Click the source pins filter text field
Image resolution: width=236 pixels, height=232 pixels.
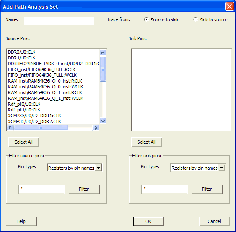(x=41, y=189)
